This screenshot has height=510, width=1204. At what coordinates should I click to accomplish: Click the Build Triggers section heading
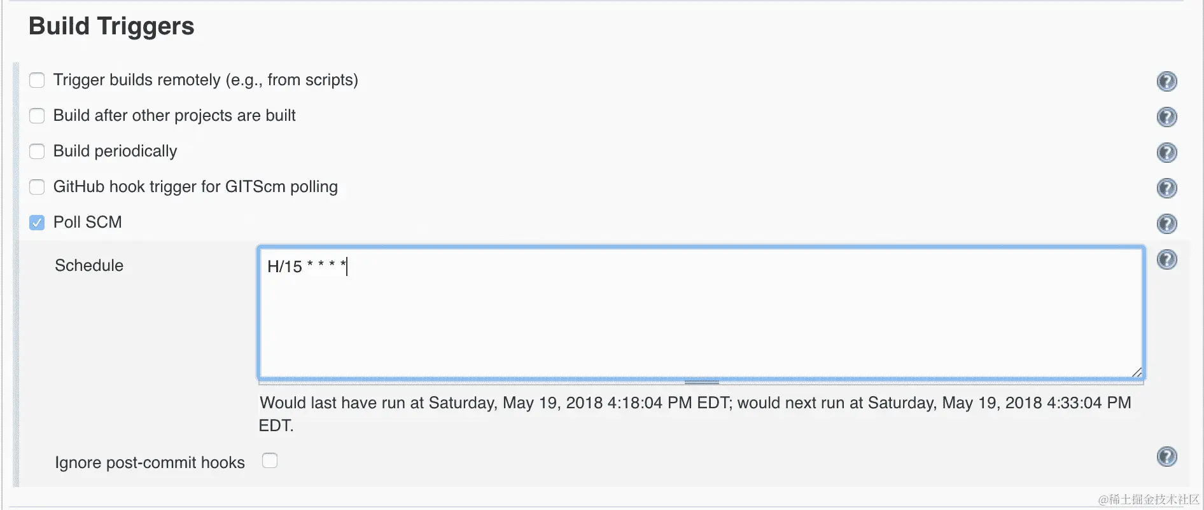[111, 26]
